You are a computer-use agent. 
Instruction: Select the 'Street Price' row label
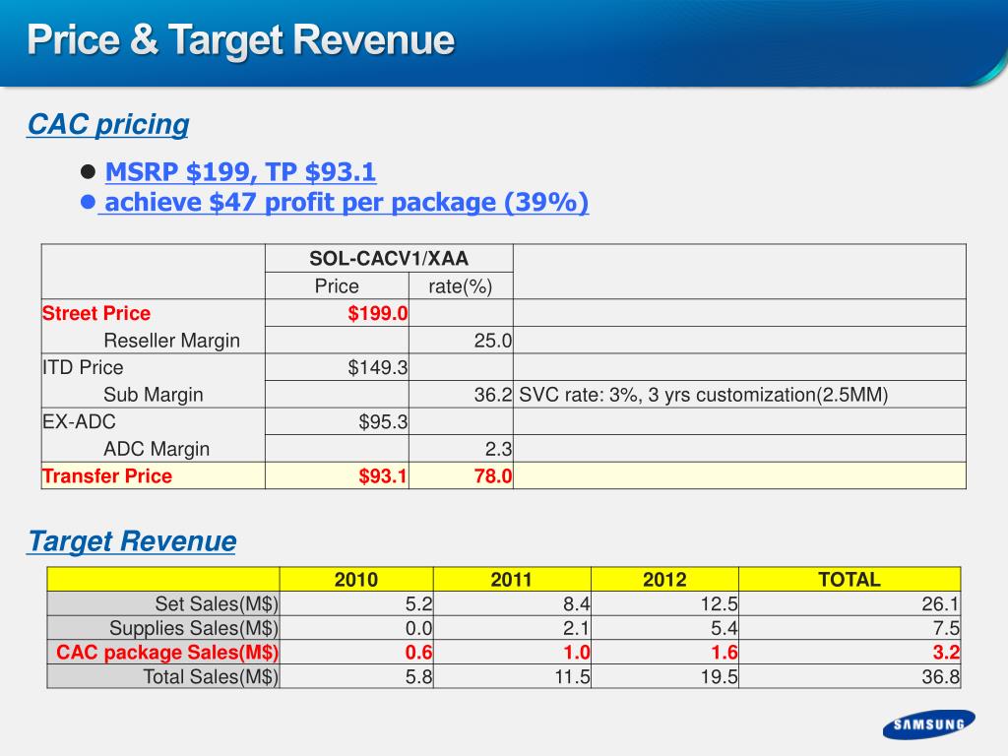96,313
